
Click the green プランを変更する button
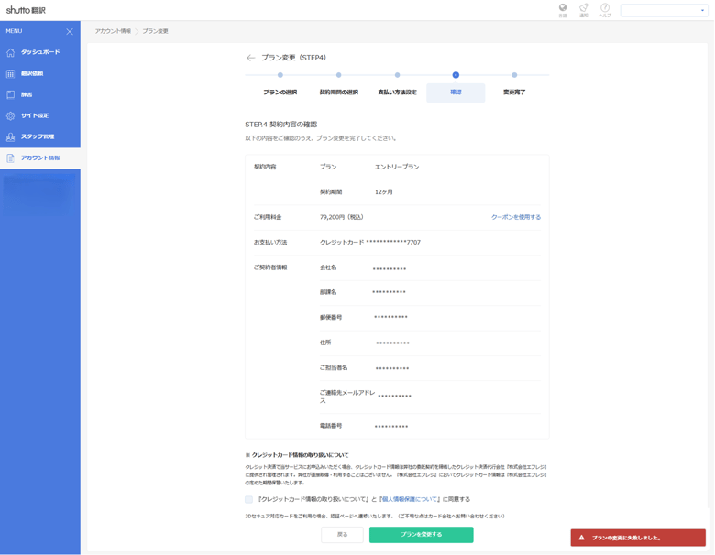click(422, 535)
